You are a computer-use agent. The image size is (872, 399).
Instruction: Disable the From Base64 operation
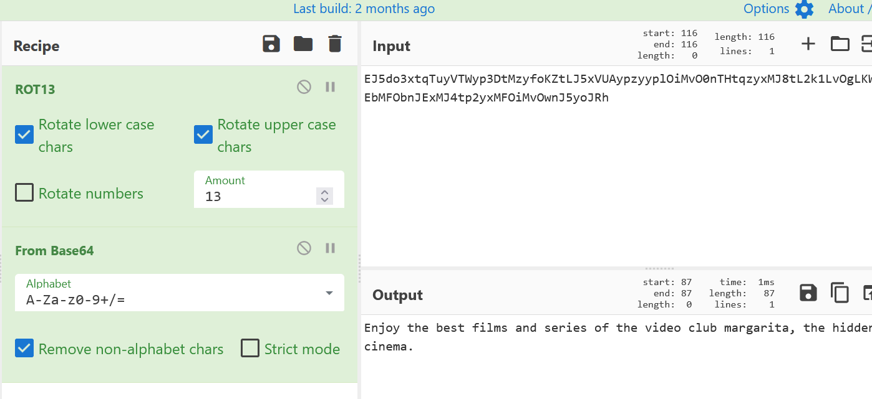click(x=304, y=248)
